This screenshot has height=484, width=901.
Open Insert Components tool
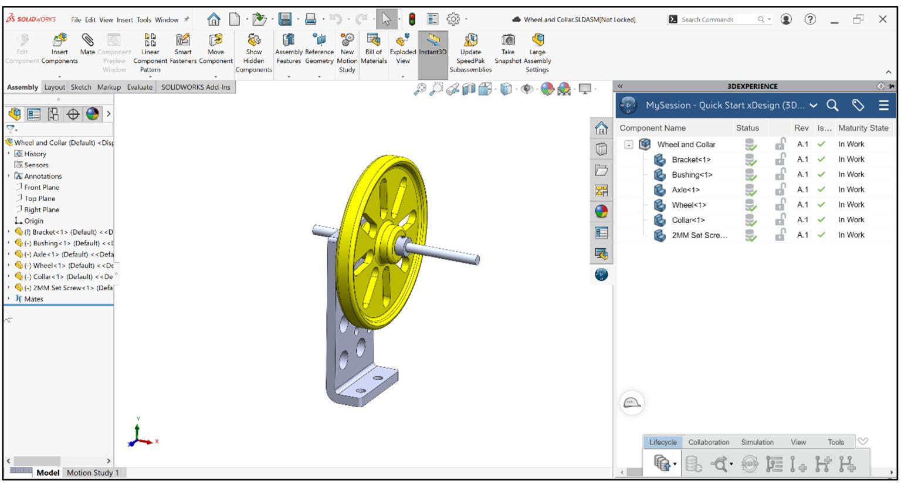click(x=59, y=47)
